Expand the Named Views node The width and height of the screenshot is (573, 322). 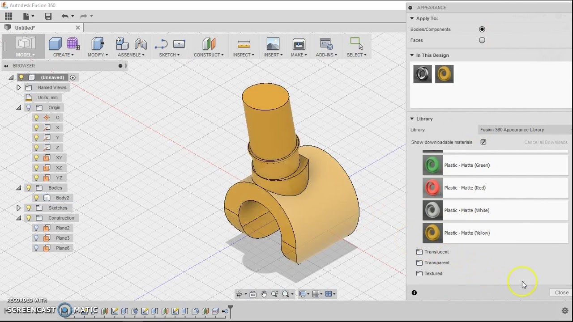click(18, 87)
